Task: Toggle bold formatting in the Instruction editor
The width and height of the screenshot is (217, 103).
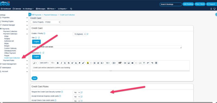Action: [58, 63]
